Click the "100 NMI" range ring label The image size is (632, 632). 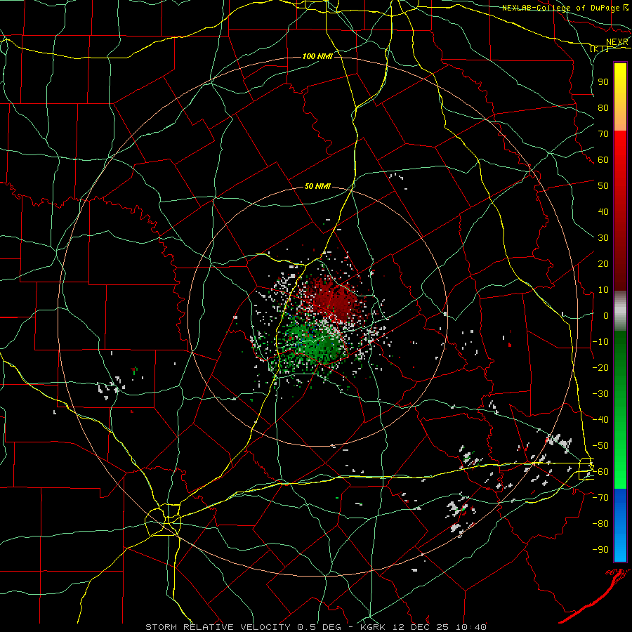pos(317,56)
